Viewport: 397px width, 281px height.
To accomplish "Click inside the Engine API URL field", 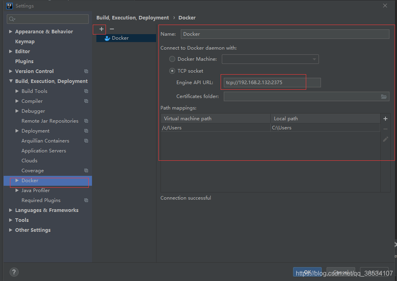I will pyautogui.click(x=263, y=82).
